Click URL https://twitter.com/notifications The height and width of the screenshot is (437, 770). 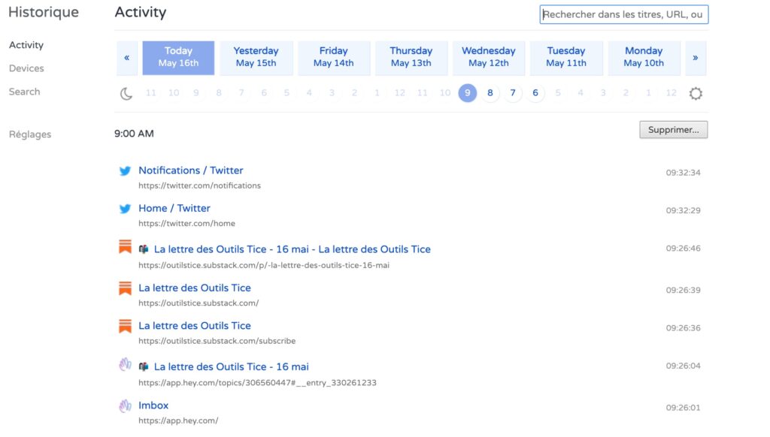pyautogui.click(x=199, y=185)
